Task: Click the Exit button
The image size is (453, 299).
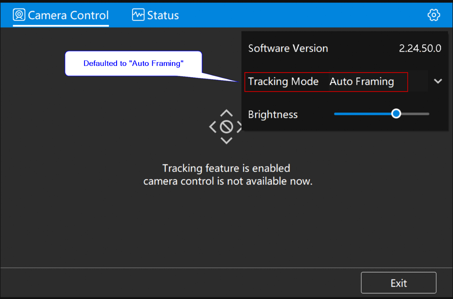Action: coord(398,283)
